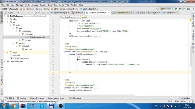The height and width of the screenshot is (109, 195).
Task: Start debugging with the green bug icon
Action: pos(180,9)
